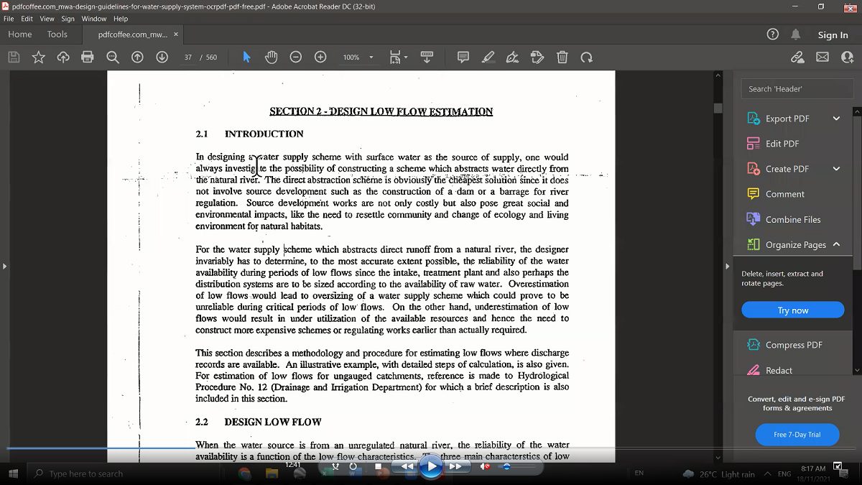Click the request signatures icon
Viewport: 862px width, 485px height.
tap(537, 57)
